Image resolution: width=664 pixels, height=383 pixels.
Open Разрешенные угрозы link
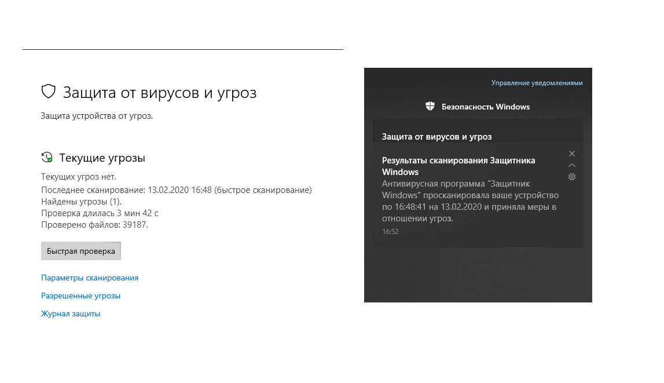click(x=81, y=296)
